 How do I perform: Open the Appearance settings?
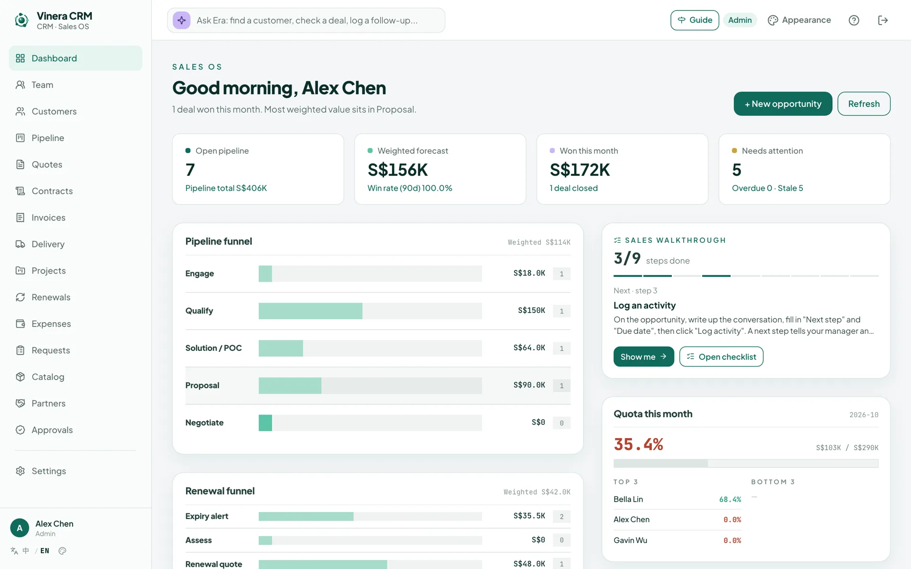click(799, 20)
